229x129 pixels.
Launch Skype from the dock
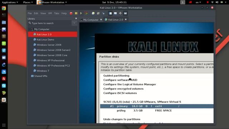pos(4,86)
